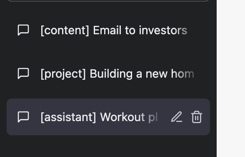Click the pencil icon to rename Workout chat
245x157 pixels.
pos(177,117)
